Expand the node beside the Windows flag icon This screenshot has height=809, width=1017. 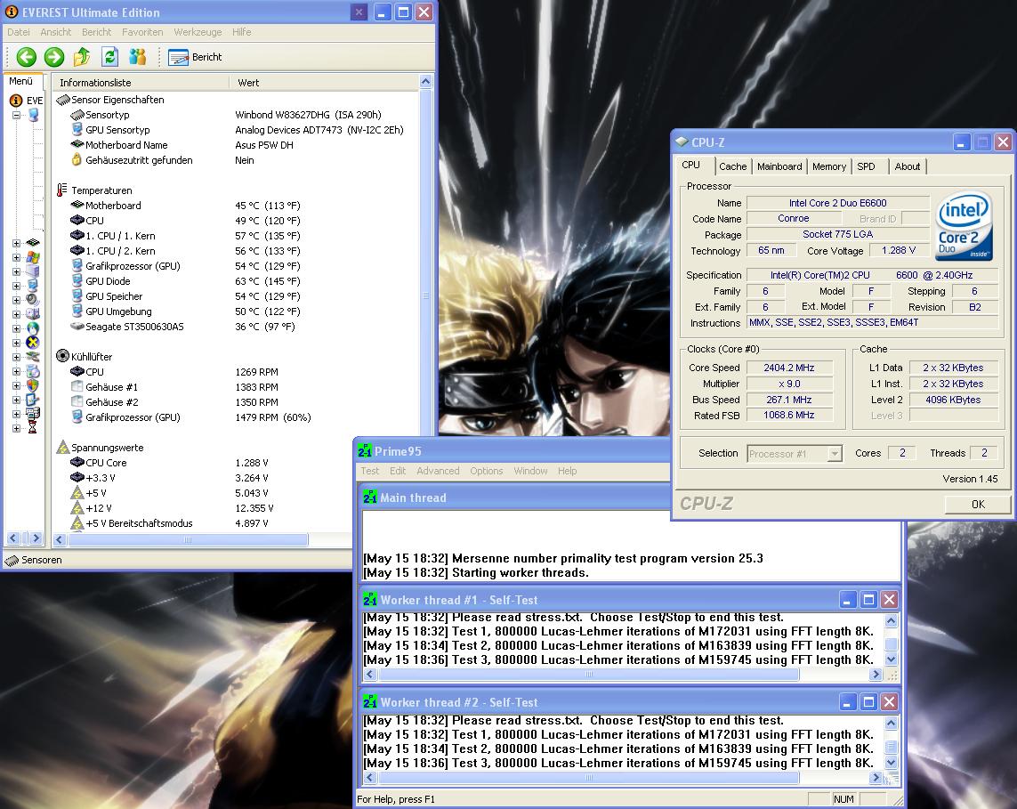(x=16, y=257)
